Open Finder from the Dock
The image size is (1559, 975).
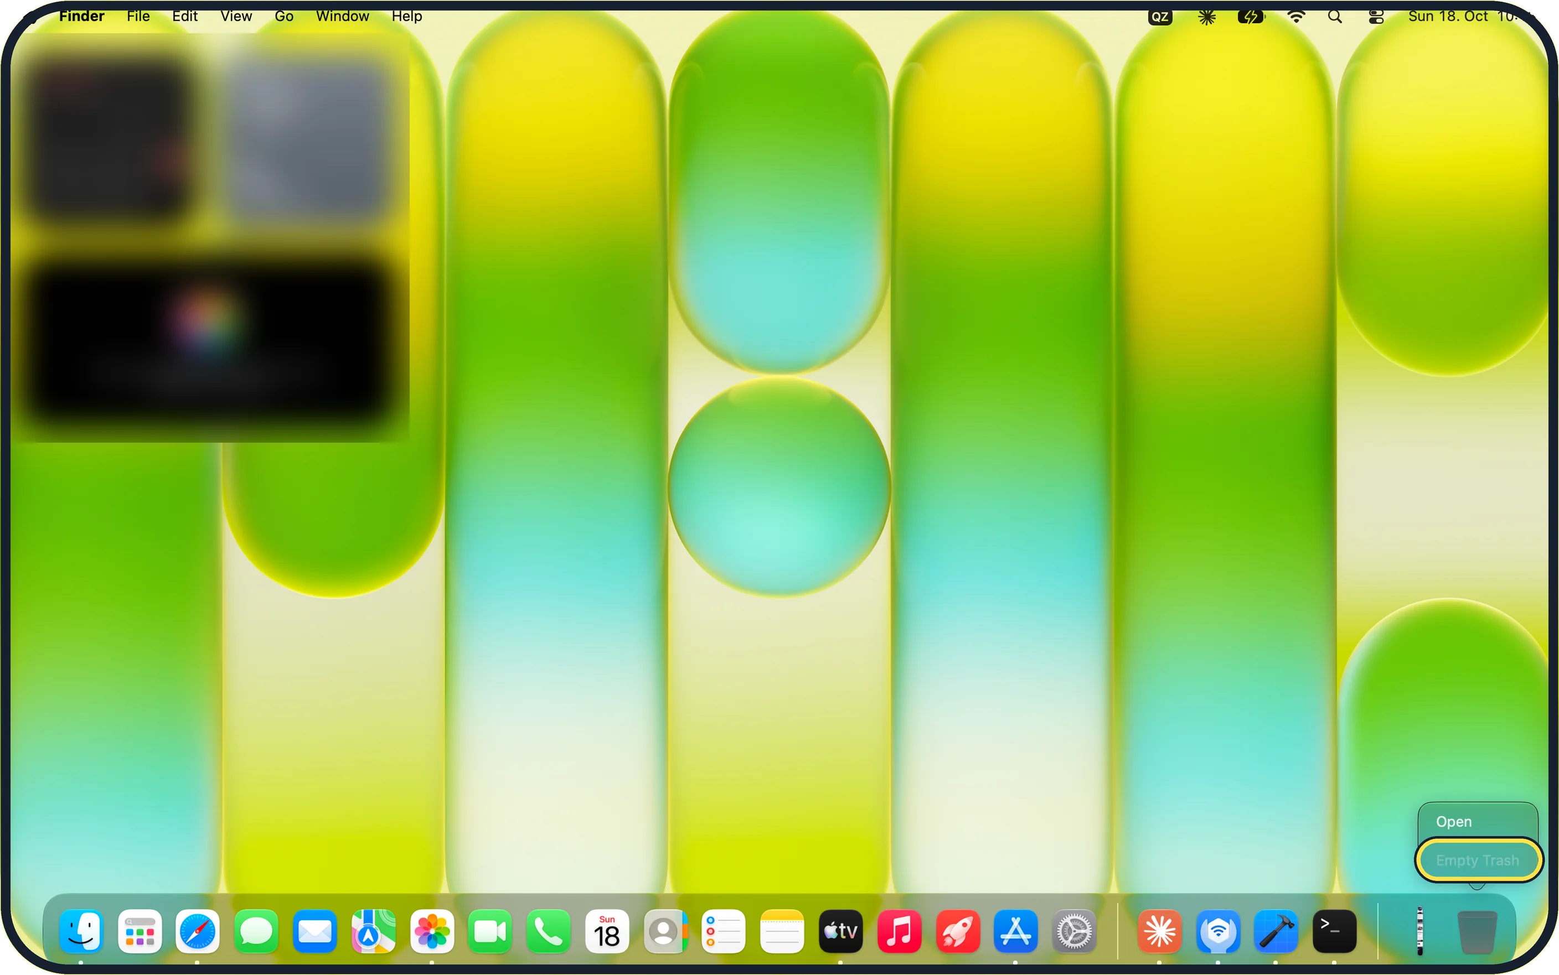pyautogui.click(x=81, y=931)
